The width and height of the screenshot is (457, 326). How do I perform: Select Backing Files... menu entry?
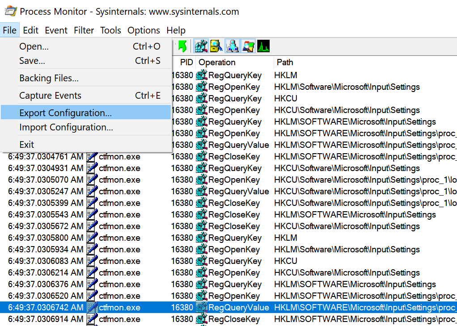click(x=86, y=78)
